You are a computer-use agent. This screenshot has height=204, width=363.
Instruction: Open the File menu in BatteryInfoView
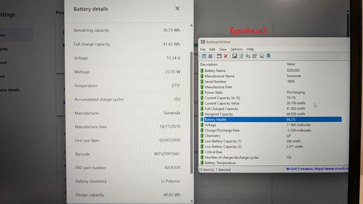click(203, 49)
